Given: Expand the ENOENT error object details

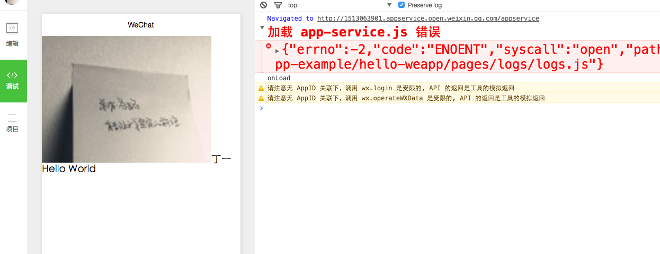Looking at the screenshot, I should tap(277, 51).
